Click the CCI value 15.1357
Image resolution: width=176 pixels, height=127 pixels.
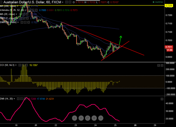tap(33, 65)
